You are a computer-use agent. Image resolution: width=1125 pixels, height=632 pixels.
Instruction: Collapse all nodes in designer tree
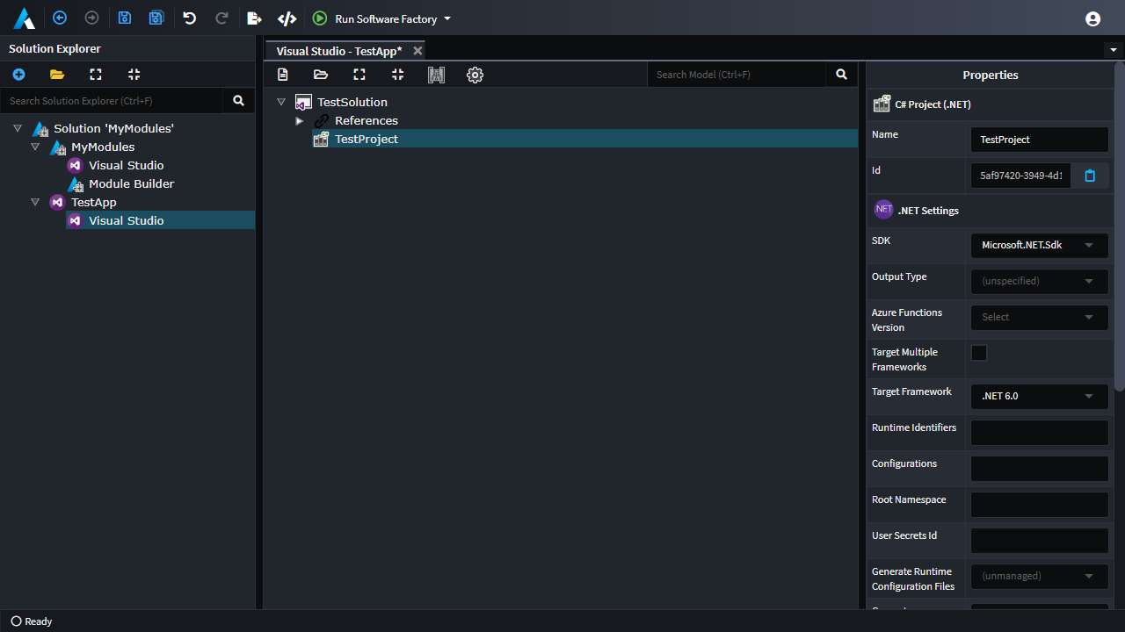(x=397, y=75)
